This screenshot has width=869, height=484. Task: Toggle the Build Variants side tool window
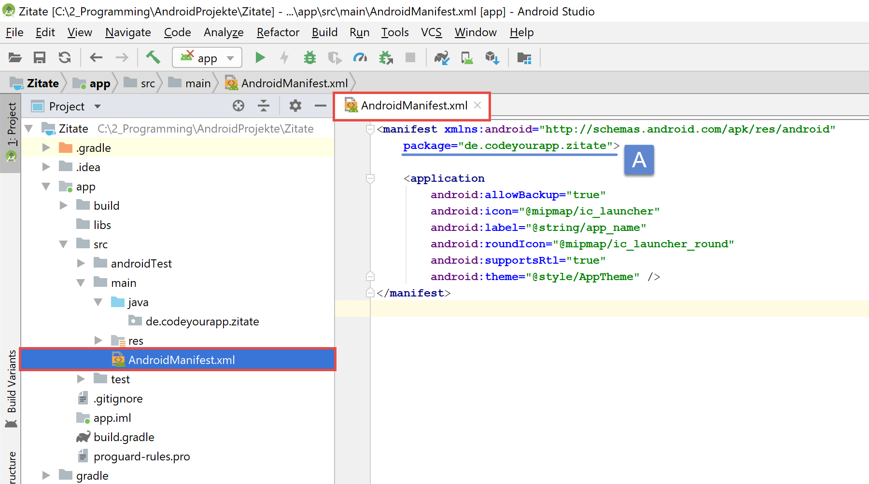point(11,389)
